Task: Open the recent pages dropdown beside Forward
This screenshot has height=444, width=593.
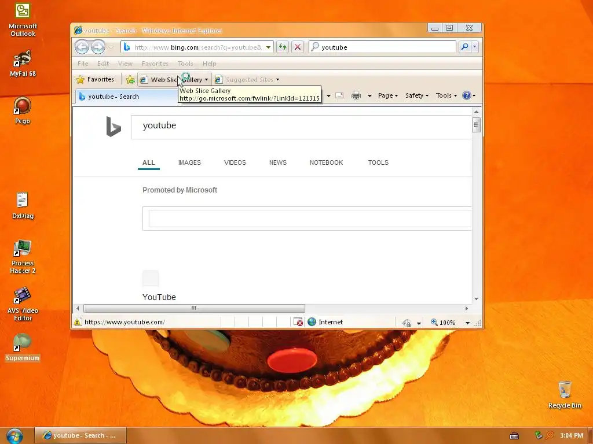Action: [x=111, y=47]
